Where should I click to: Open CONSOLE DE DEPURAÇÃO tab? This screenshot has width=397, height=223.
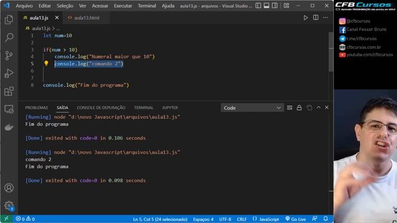101,108
